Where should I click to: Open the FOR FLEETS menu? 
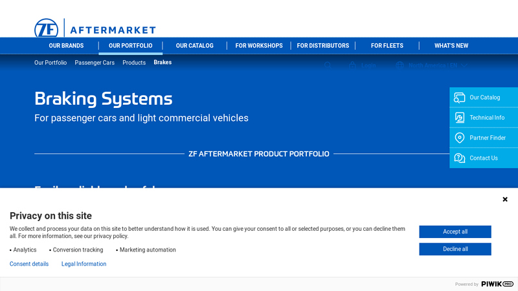[387, 45]
